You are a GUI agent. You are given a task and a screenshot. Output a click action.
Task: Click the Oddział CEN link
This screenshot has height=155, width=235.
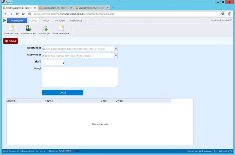tap(230, 151)
